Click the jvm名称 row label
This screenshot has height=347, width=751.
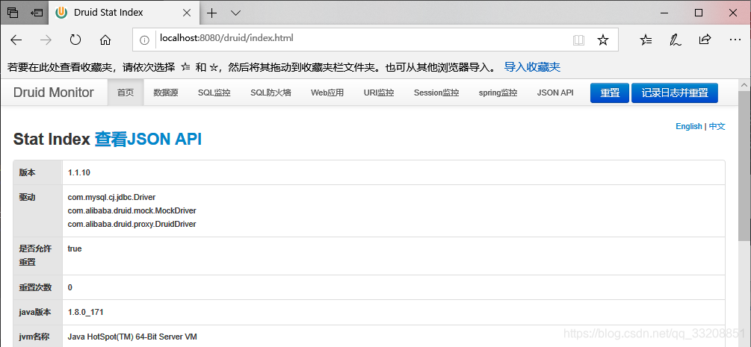(34, 337)
